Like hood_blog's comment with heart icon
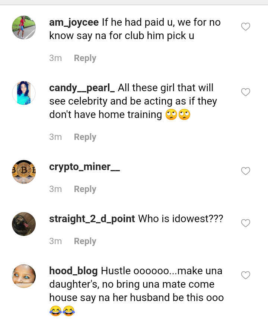Viewport: 268px width, 326px height. [246, 275]
